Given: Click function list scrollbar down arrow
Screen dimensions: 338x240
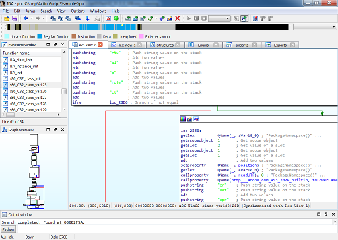Looking at the screenshot, I should [64, 109].
